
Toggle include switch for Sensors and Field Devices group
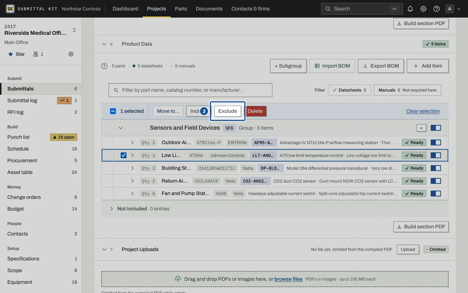[x=436, y=128]
